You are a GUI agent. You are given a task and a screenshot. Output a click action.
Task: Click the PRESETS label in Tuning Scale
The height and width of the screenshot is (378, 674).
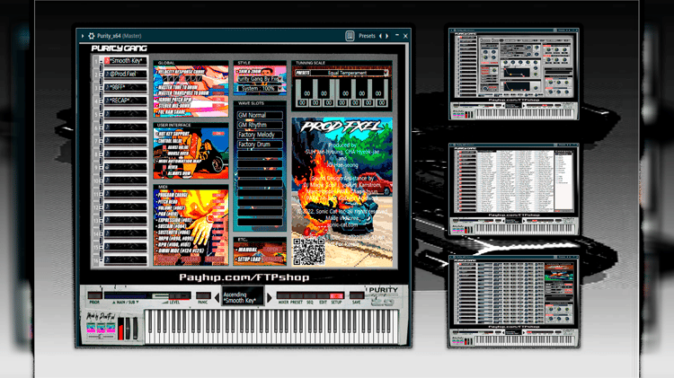click(x=303, y=73)
